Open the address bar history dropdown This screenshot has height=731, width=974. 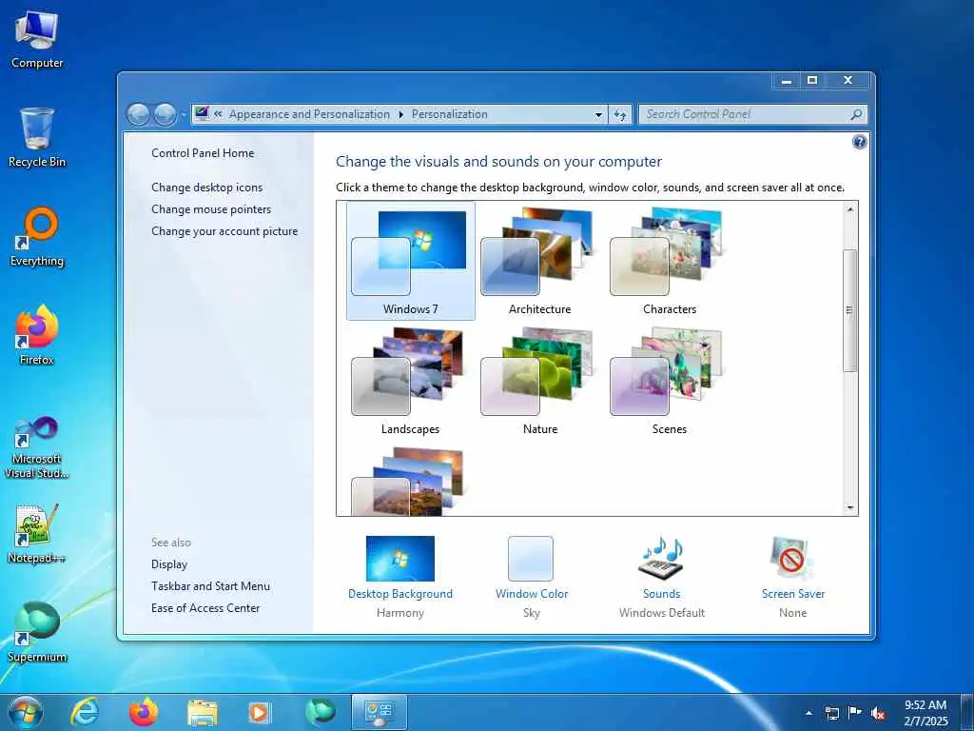[598, 114]
